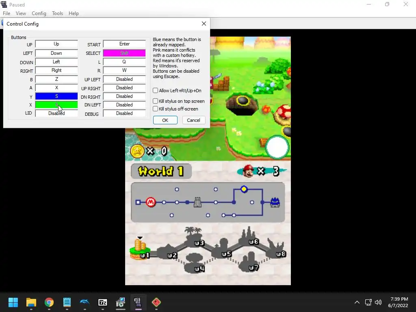The width and height of the screenshot is (416, 312).
Task: Open File Explorer from taskbar
Action: click(31, 302)
